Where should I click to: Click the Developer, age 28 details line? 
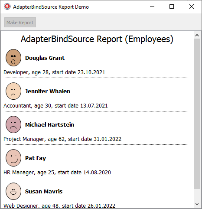(54, 72)
